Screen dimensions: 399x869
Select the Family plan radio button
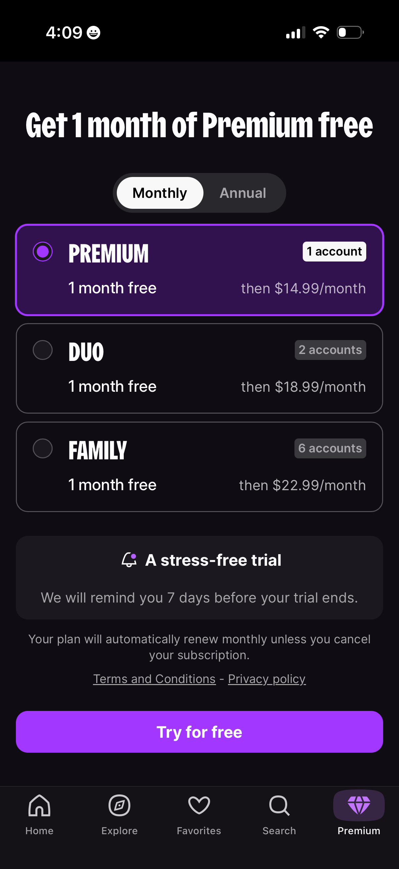pos(43,448)
